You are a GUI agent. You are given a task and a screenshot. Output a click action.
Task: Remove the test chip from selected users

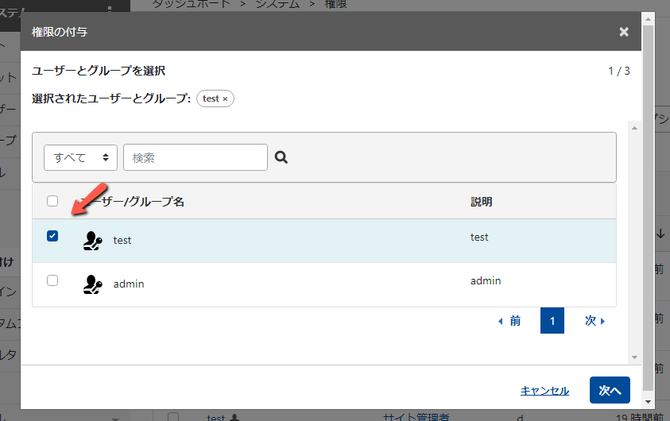click(x=225, y=99)
